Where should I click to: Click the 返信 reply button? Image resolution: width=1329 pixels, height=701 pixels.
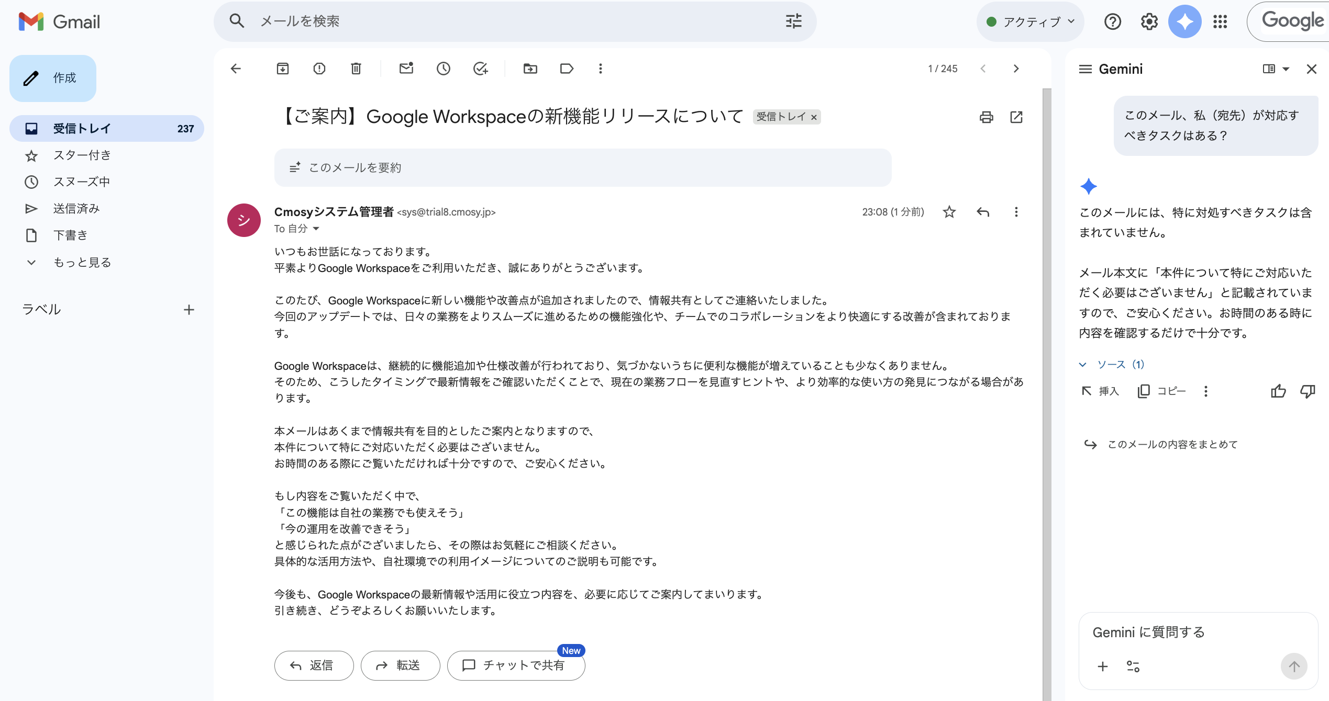pyautogui.click(x=313, y=665)
